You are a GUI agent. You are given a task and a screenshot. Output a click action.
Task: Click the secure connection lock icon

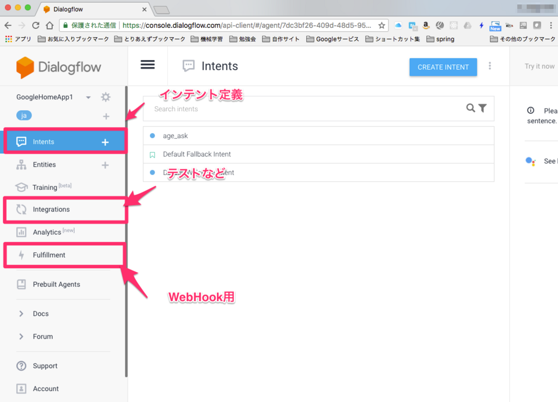pyautogui.click(x=65, y=25)
